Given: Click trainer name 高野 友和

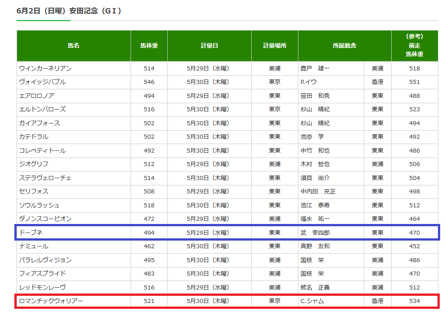Looking at the screenshot, I should point(315,246).
